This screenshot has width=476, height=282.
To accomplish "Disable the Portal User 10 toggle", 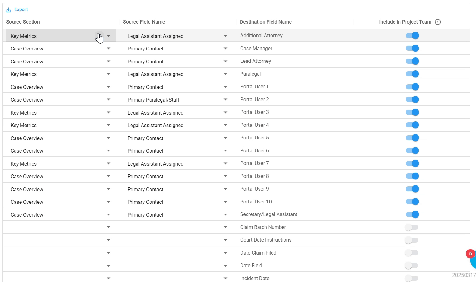I will (x=412, y=202).
